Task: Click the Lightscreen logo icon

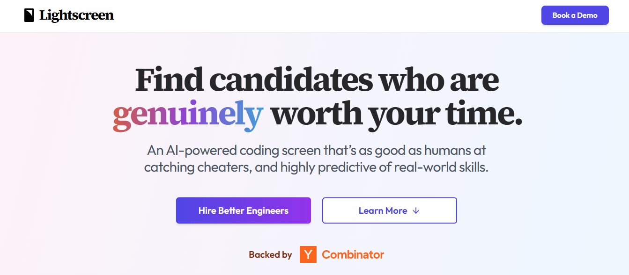Action: (x=29, y=15)
